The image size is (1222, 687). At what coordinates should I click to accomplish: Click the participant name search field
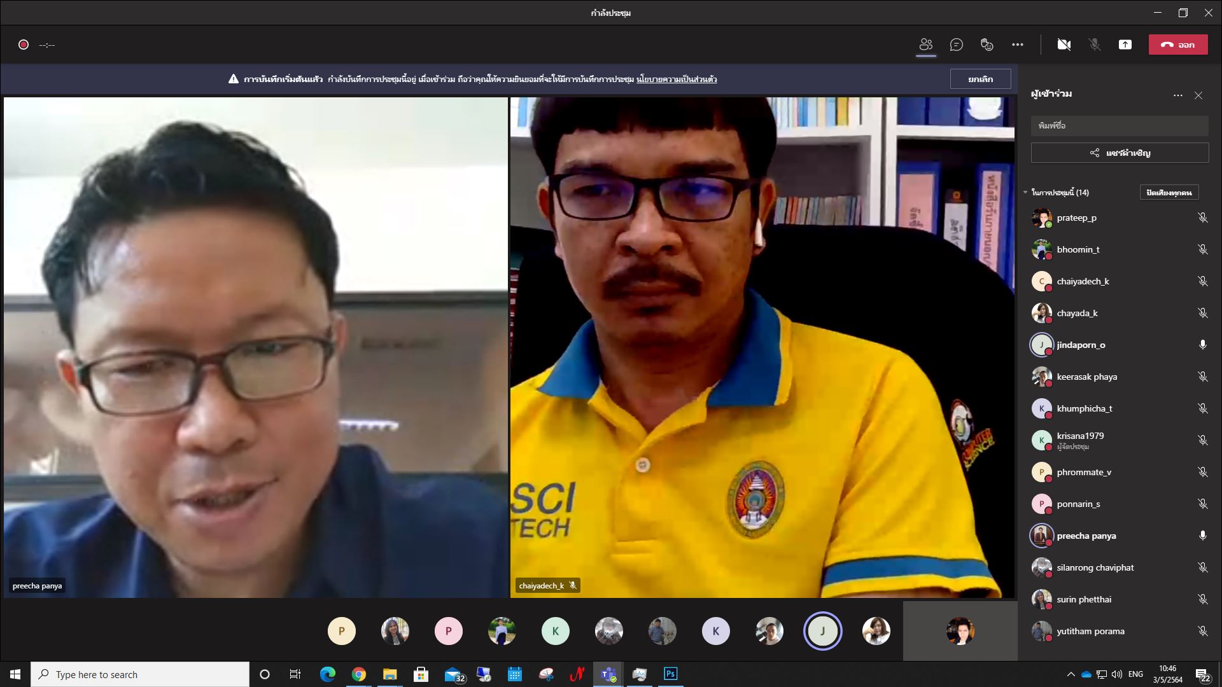pyautogui.click(x=1119, y=125)
